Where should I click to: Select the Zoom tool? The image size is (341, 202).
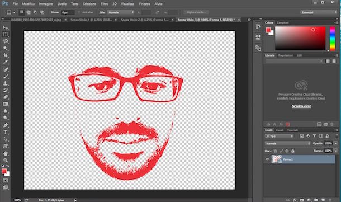6,161
